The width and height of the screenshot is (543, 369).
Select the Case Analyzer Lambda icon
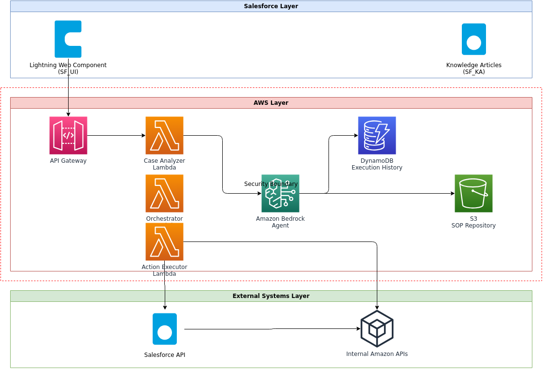(x=164, y=136)
